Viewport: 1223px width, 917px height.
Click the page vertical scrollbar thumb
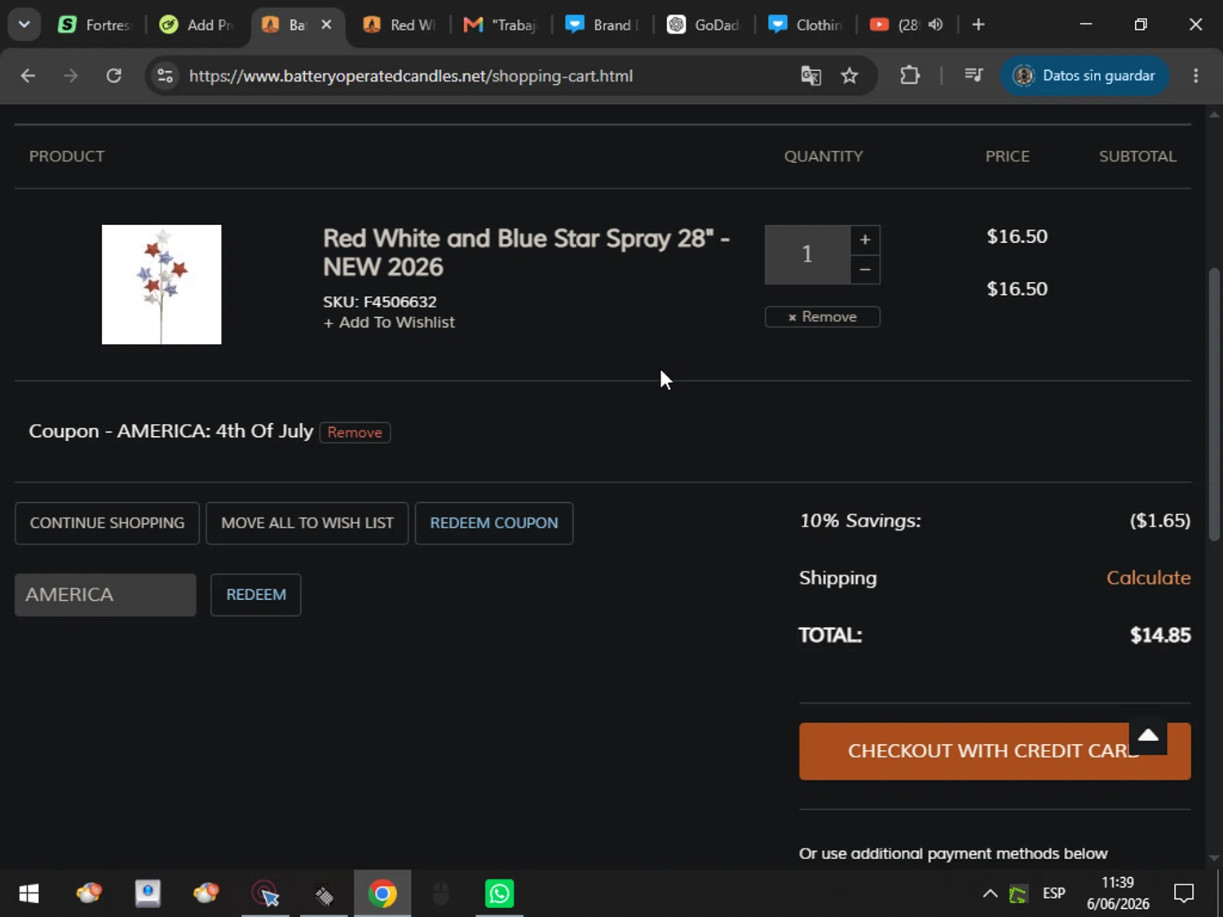[1214, 403]
